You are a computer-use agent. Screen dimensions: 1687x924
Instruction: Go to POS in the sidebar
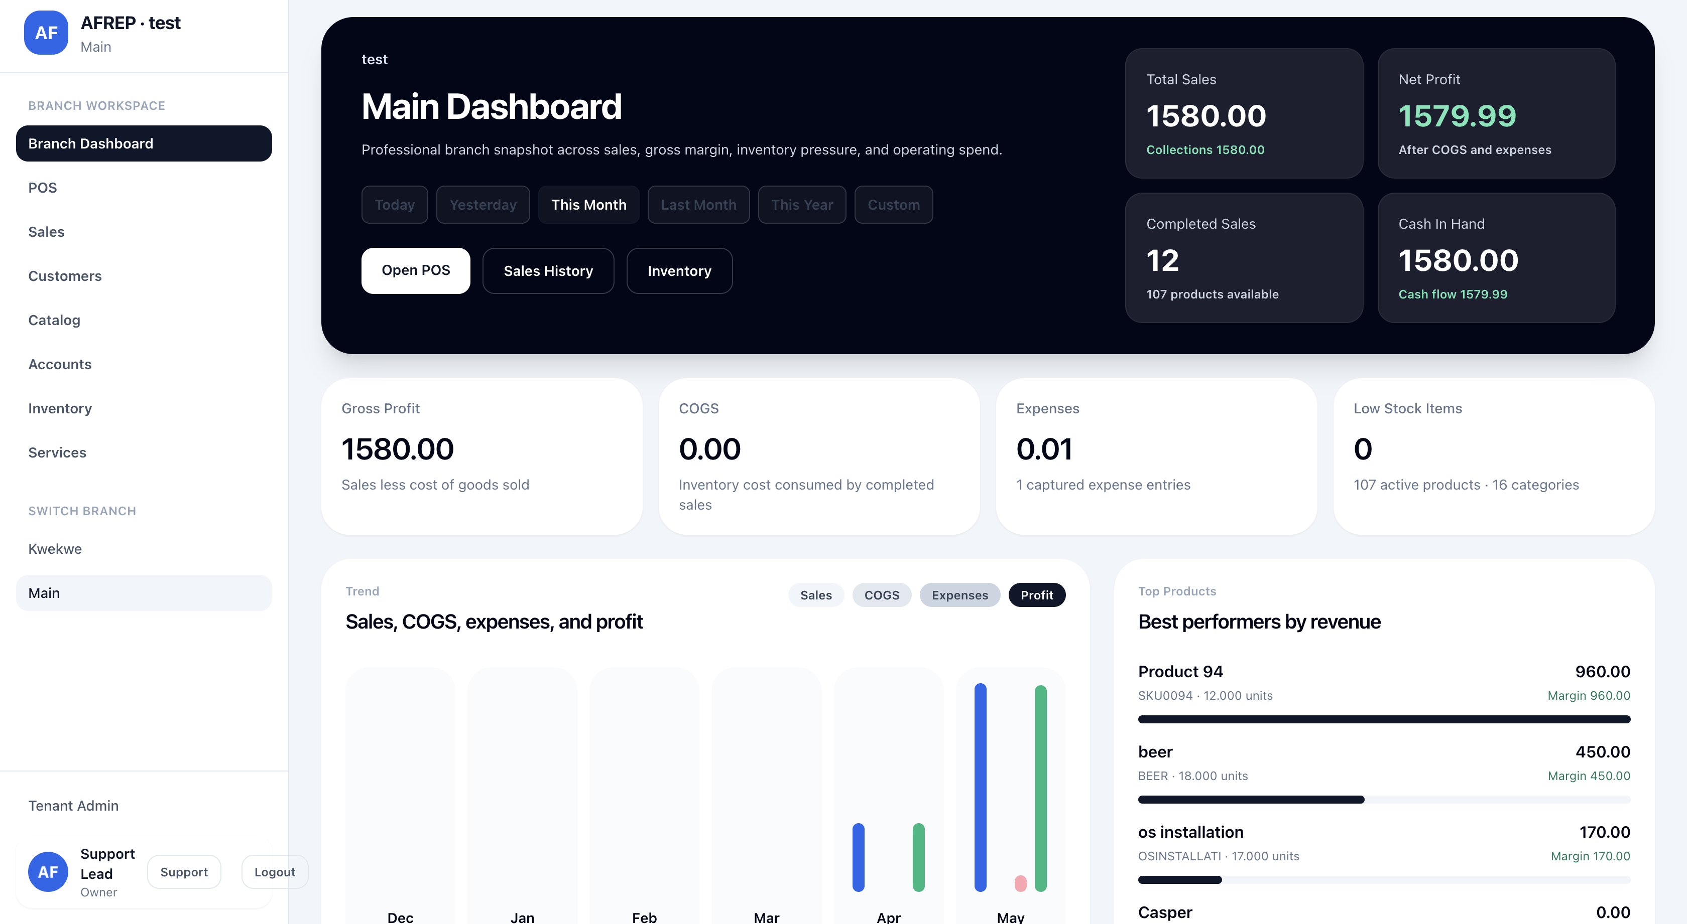pyautogui.click(x=144, y=188)
